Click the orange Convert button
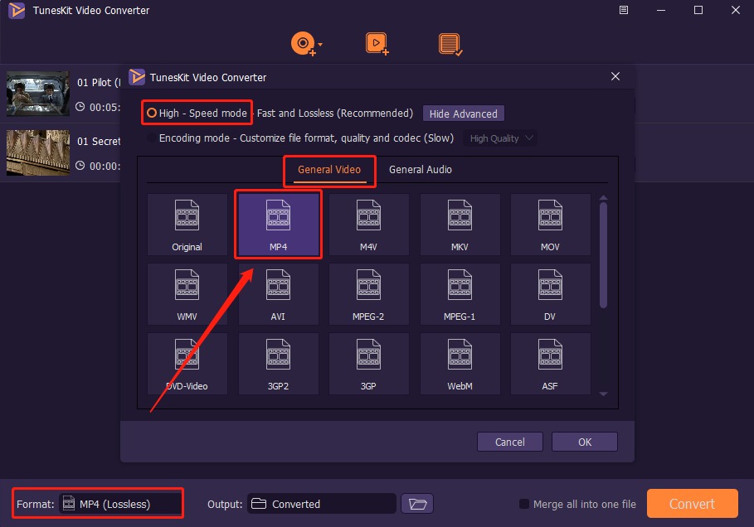Screen dimensions: 754x527 click(x=693, y=504)
